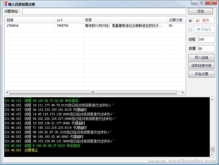219x165 pixels.
Task: Click the 答案 column header
Action: (125, 20)
